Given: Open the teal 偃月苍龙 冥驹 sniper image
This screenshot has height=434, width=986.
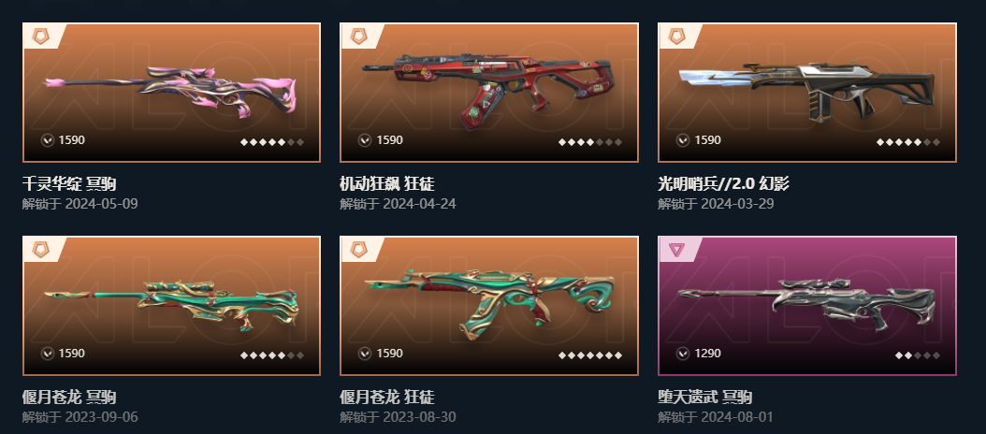Looking at the screenshot, I should pos(170,305).
